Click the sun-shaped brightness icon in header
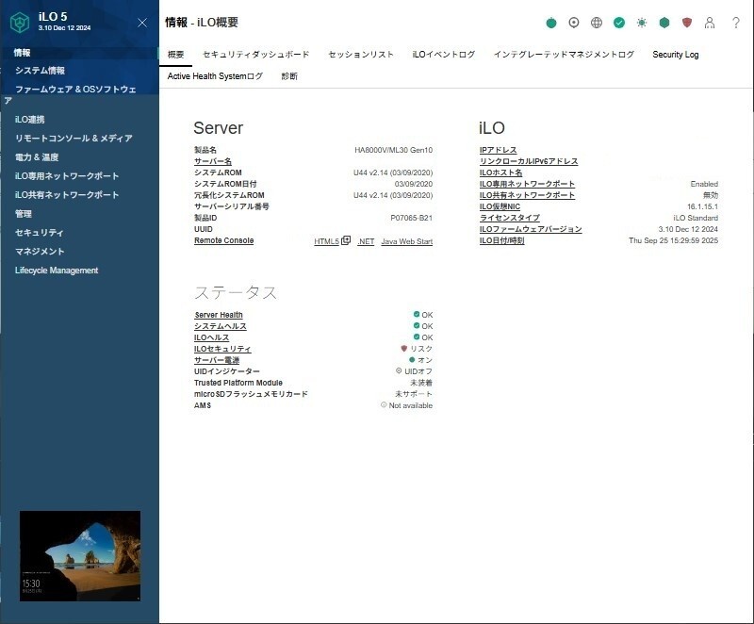754x624 pixels. [x=642, y=23]
